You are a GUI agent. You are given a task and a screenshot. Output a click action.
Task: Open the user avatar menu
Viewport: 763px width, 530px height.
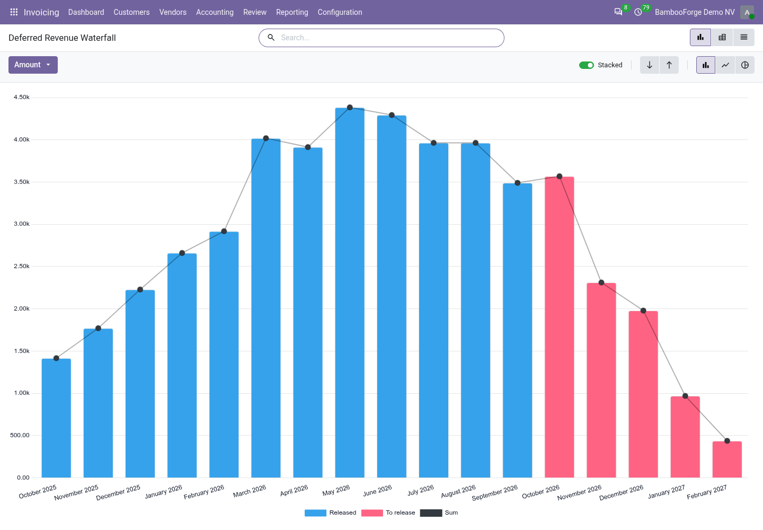coord(747,12)
